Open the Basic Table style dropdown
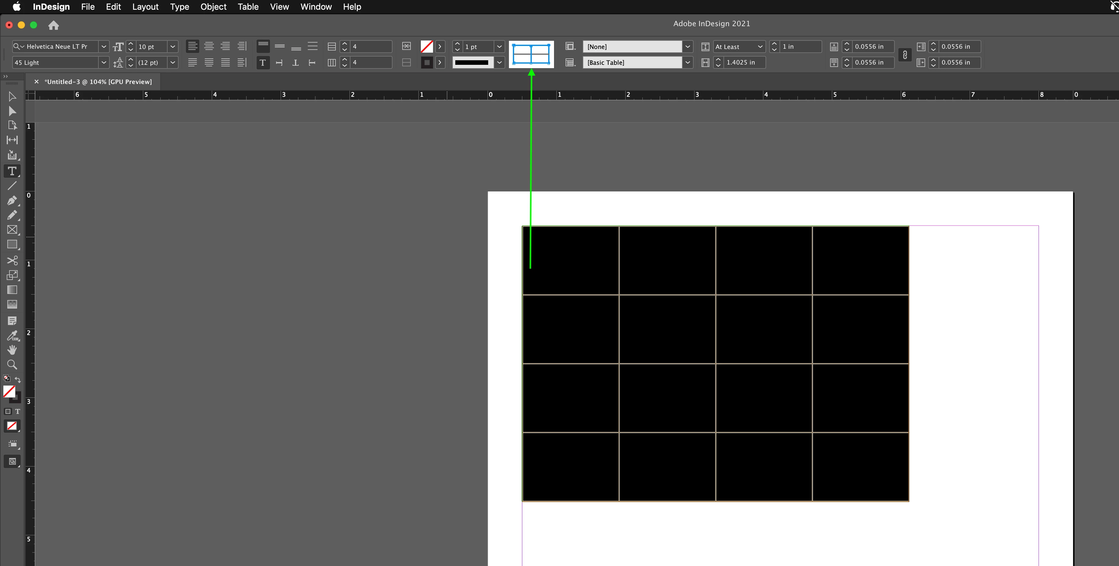The width and height of the screenshot is (1119, 566). click(x=687, y=62)
